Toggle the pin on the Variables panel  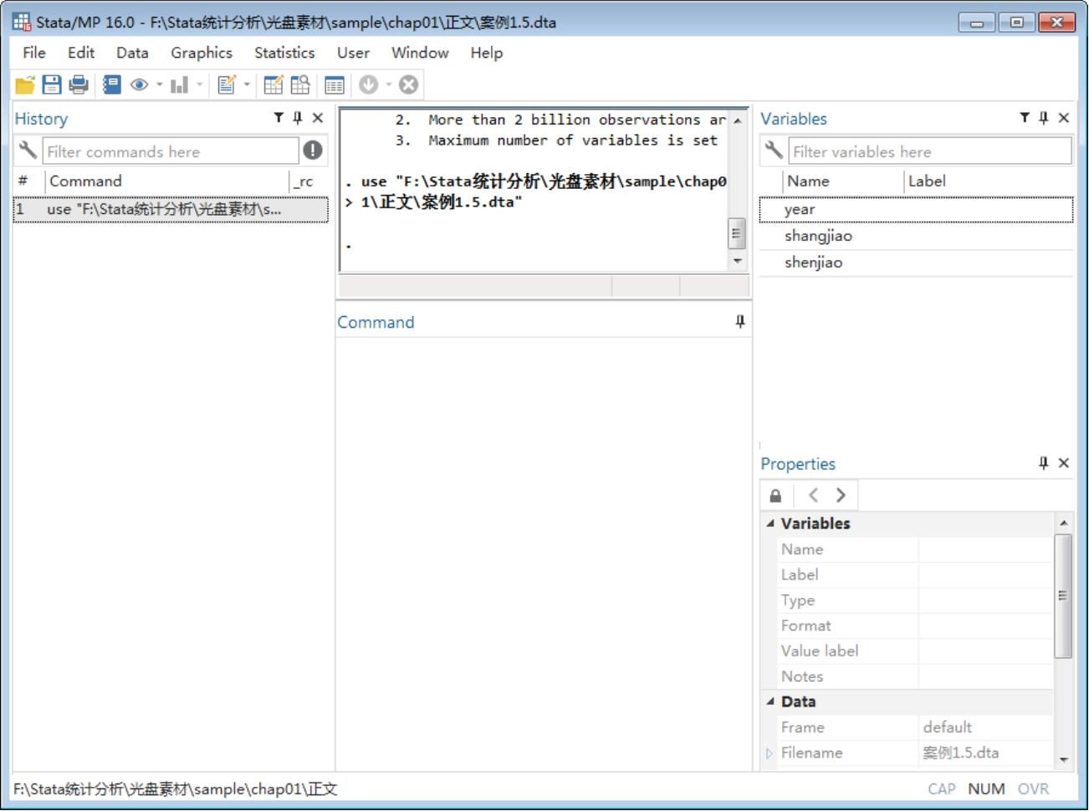pos(1043,118)
